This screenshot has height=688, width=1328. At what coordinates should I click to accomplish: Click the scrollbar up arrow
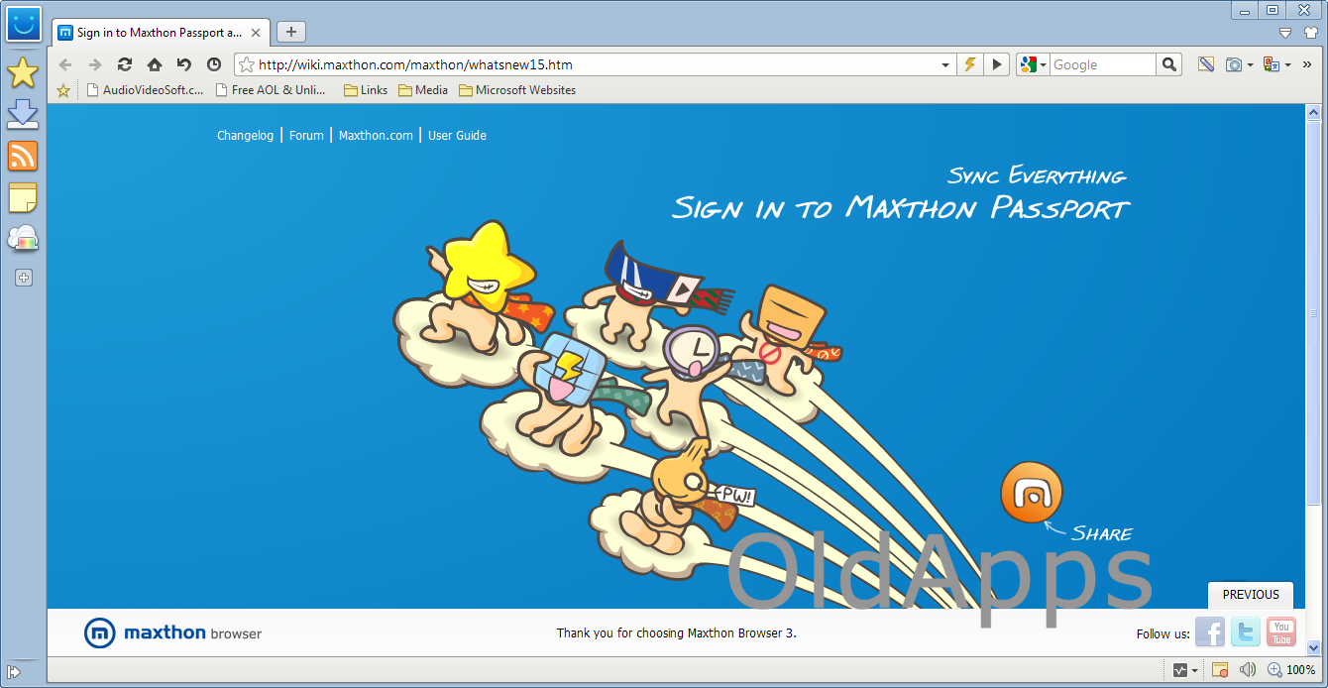pos(1314,112)
